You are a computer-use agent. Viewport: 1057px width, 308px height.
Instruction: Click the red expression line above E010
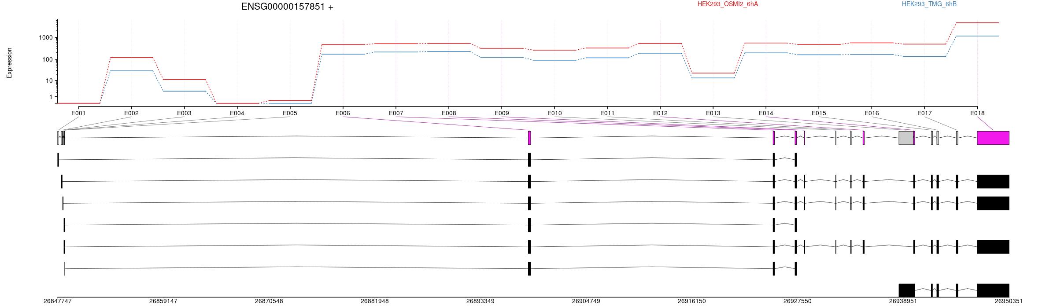tap(554, 50)
